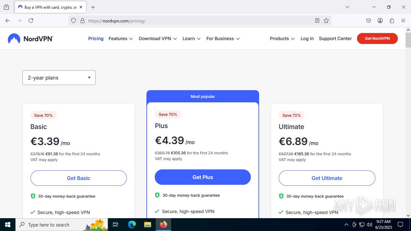Click the taskbar clock and date
This screenshot has width=411, height=231.
pyautogui.click(x=384, y=225)
